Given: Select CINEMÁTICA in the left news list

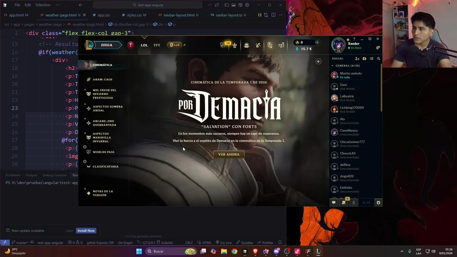Looking at the screenshot, I should [x=102, y=65].
